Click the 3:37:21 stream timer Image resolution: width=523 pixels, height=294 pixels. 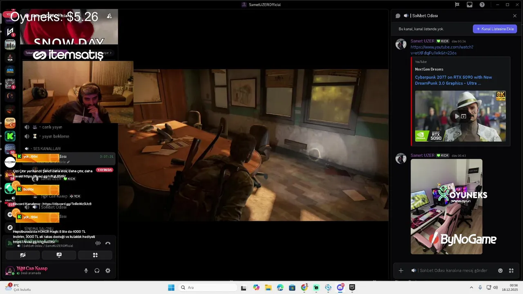pos(106,157)
